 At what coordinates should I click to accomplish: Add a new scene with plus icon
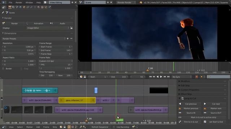click(x=108, y=3)
